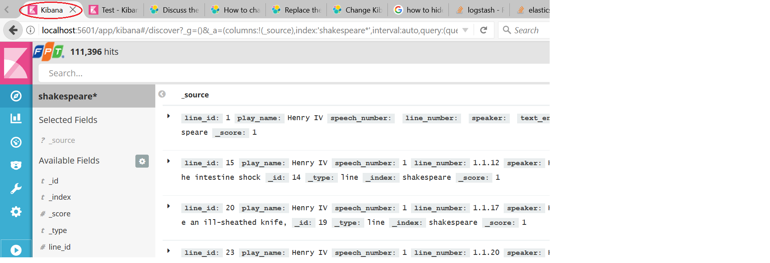Click the localhost URL address field
The height and width of the screenshot is (263, 770).
pyautogui.click(x=250, y=30)
